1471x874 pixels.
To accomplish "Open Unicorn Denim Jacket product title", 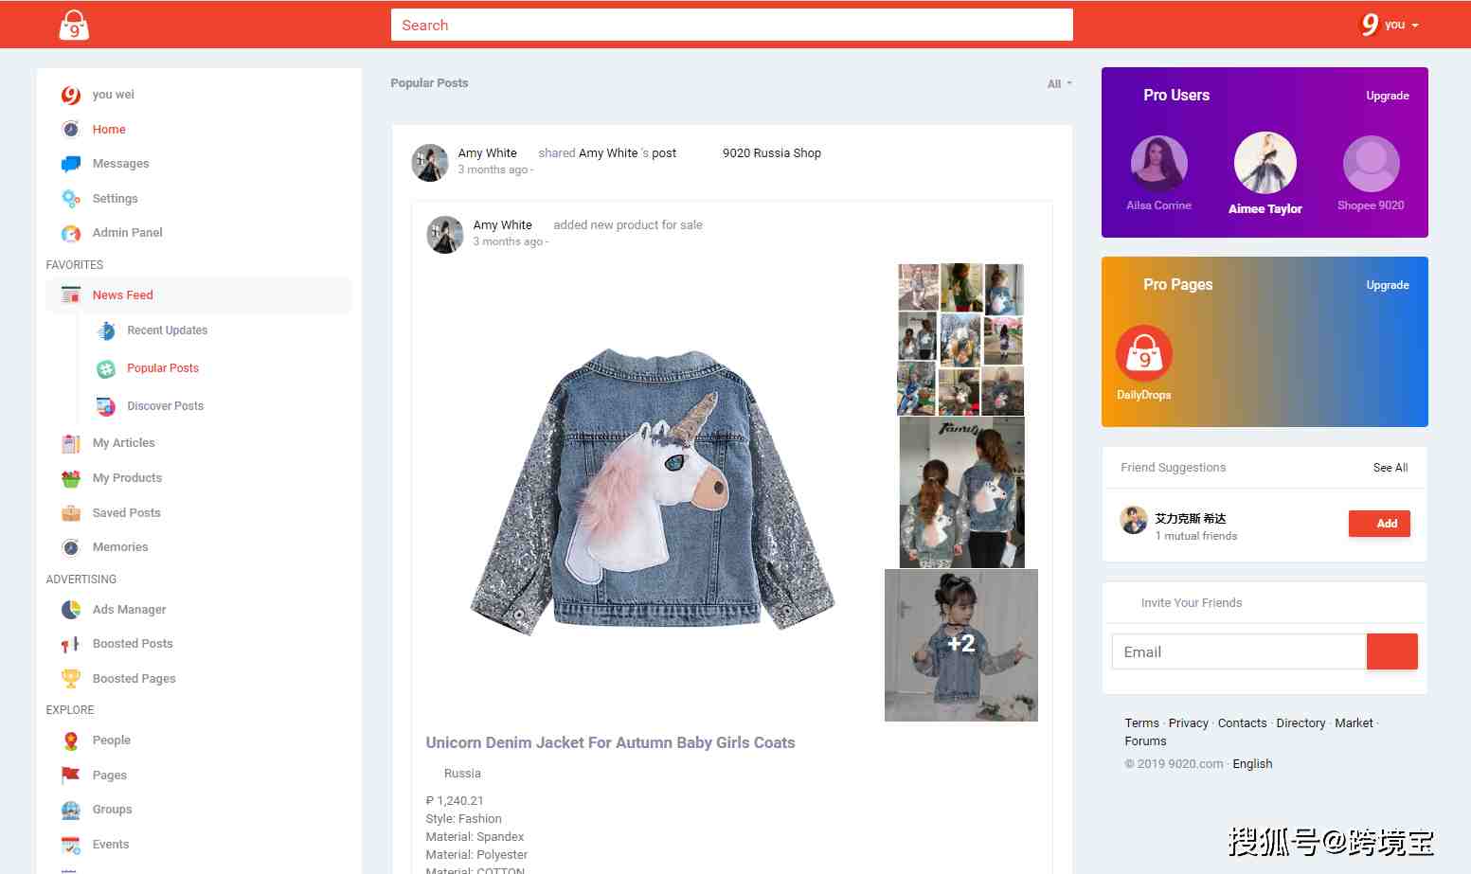I will click(610, 743).
